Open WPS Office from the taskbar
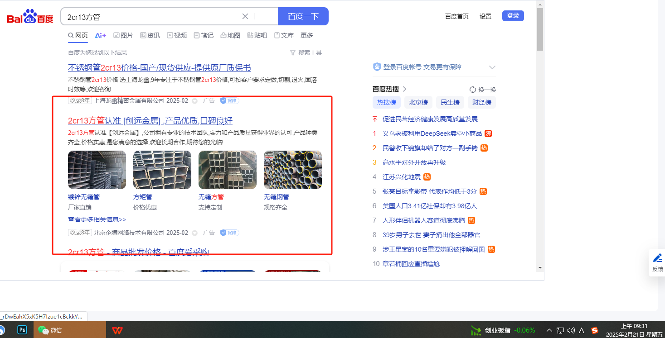665x338 pixels. point(117,330)
